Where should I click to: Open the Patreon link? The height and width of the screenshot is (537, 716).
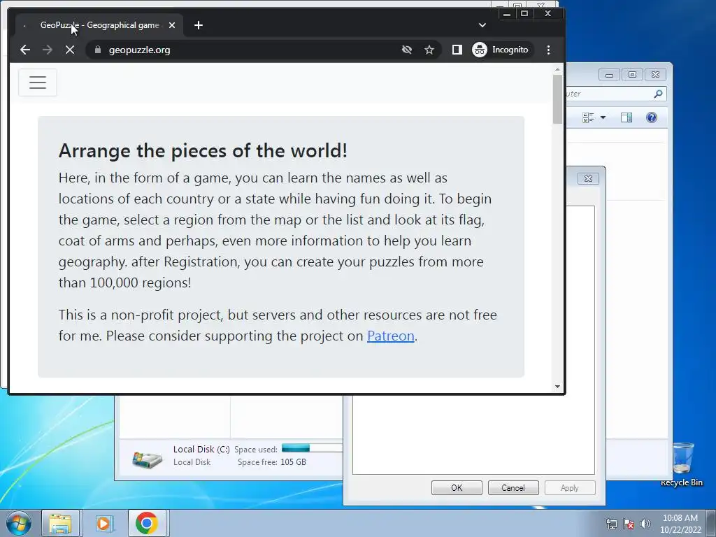390,336
